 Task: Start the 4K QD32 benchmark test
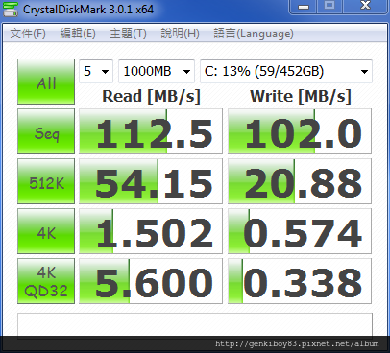[46, 281]
